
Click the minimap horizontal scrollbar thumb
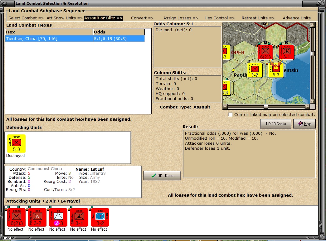coord(266,107)
